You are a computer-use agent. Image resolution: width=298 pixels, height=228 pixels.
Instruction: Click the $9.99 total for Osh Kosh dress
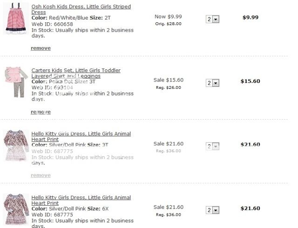pos(251,17)
